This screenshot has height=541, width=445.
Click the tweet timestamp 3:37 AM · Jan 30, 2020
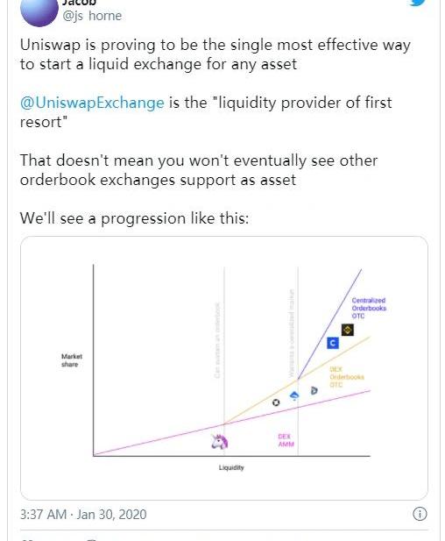[x=83, y=515]
